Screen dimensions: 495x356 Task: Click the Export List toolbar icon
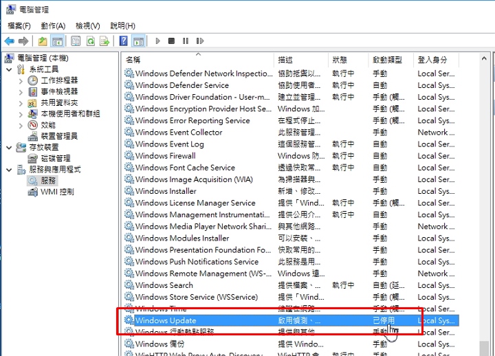(x=104, y=41)
